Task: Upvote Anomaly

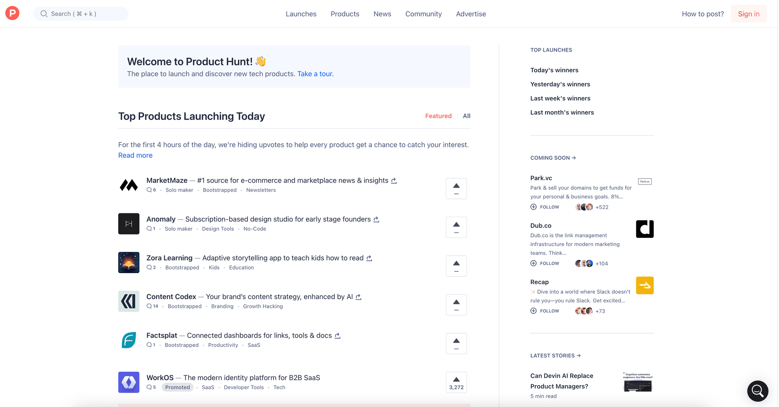Action: pyautogui.click(x=456, y=227)
